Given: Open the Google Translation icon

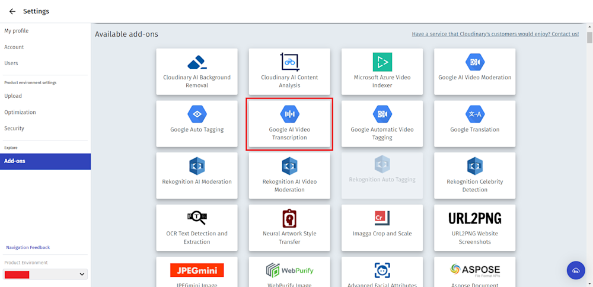Looking at the screenshot, I should pyautogui.click(x=475, y=114).
